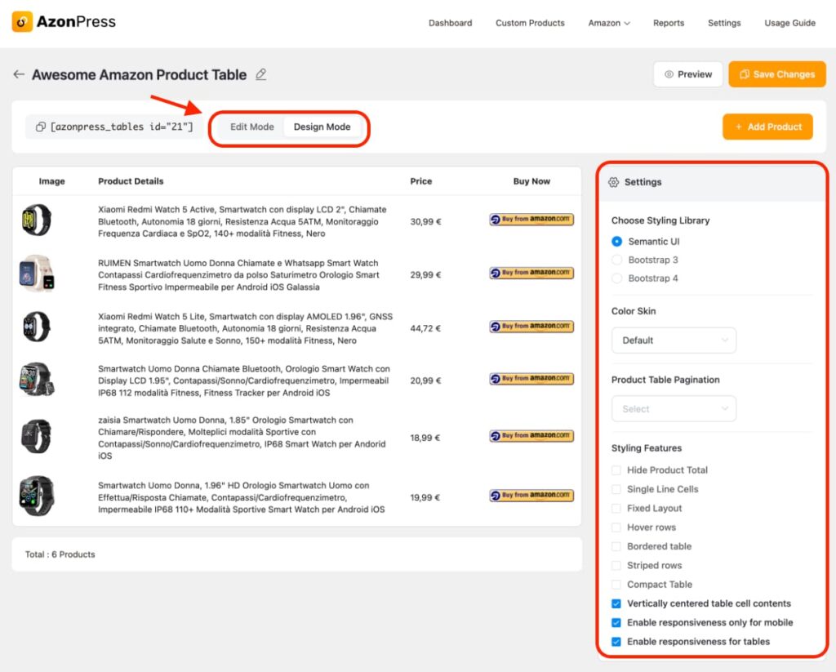
Task: Click the Add Product button
Action: pos(767,127)
